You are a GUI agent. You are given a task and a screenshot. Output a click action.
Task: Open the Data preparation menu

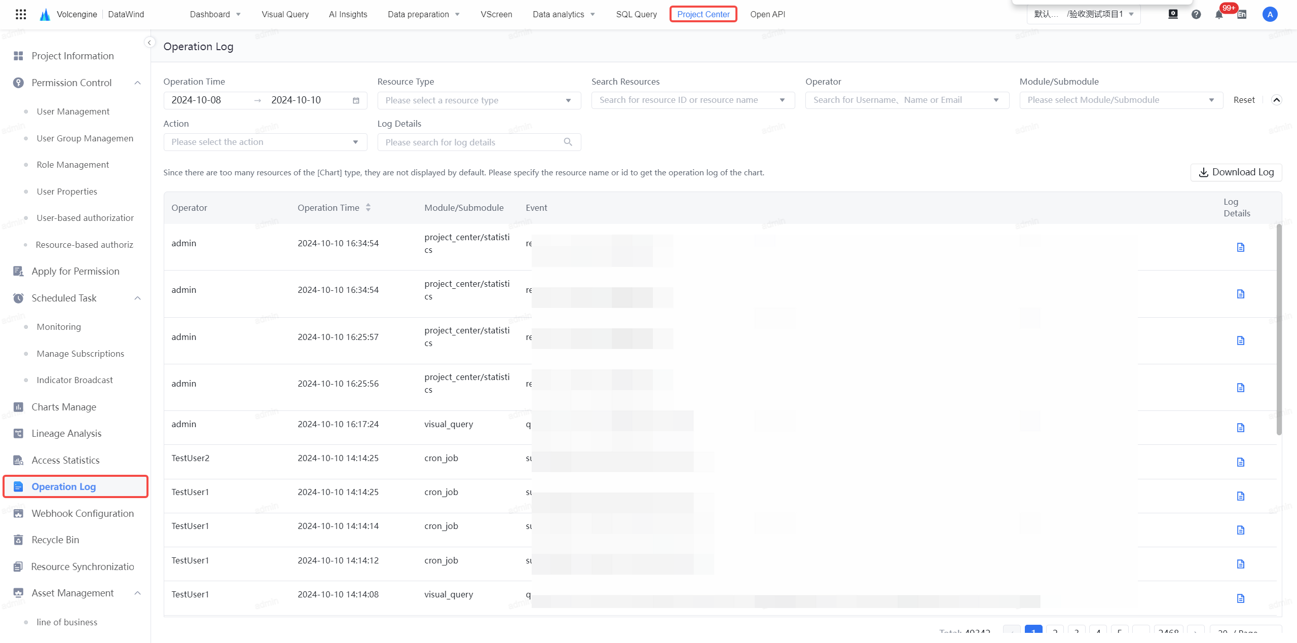[424, 14]
